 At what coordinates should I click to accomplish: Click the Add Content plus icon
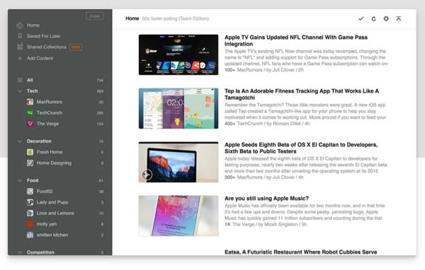20,58
